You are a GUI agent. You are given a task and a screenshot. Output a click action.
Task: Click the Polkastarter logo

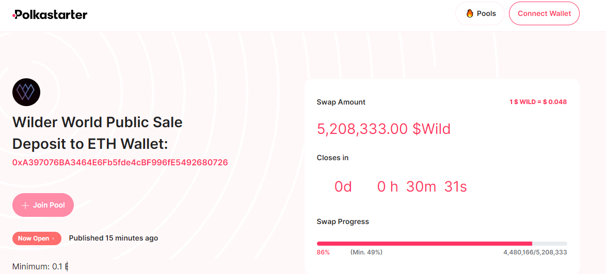click(50, 15)
